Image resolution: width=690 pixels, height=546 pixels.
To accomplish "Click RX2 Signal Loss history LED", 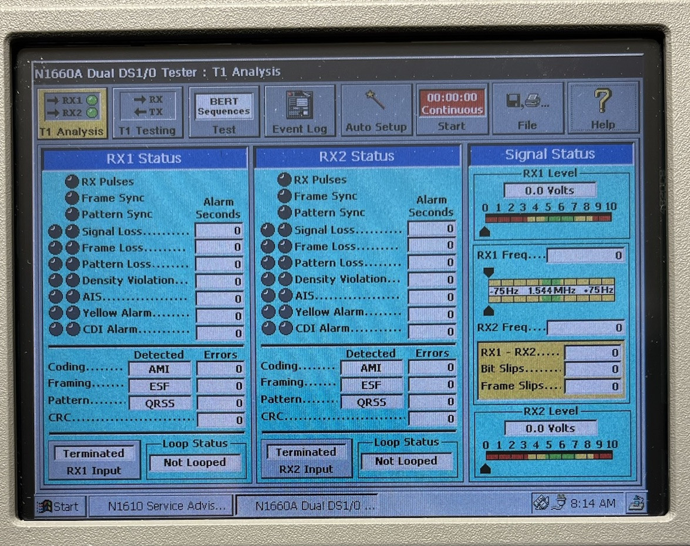I will [268, 229].
